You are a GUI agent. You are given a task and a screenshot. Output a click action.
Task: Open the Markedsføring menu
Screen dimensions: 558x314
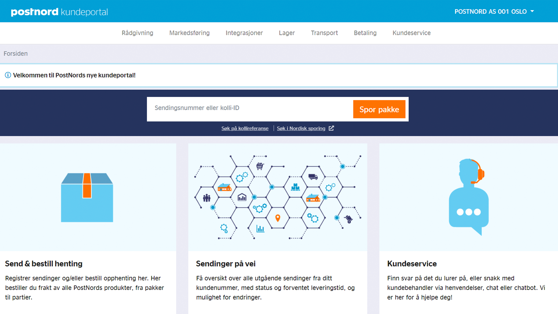[189, 33]
